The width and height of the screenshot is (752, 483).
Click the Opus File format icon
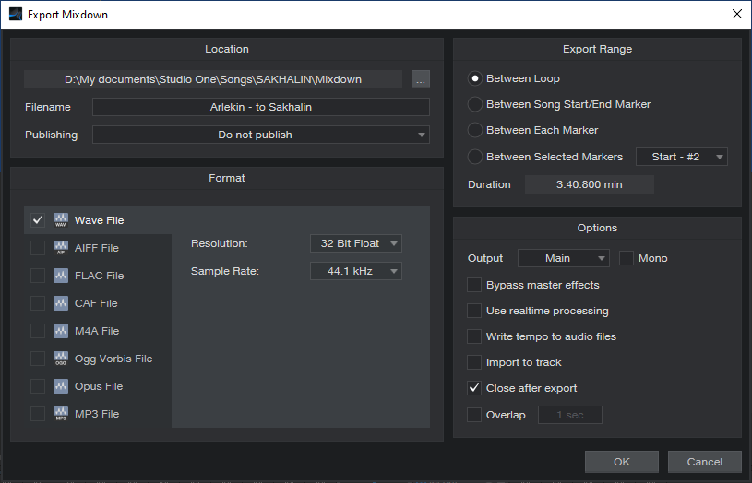(x=61, y=386)
